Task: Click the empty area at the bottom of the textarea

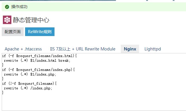Action: coord(94,103)
